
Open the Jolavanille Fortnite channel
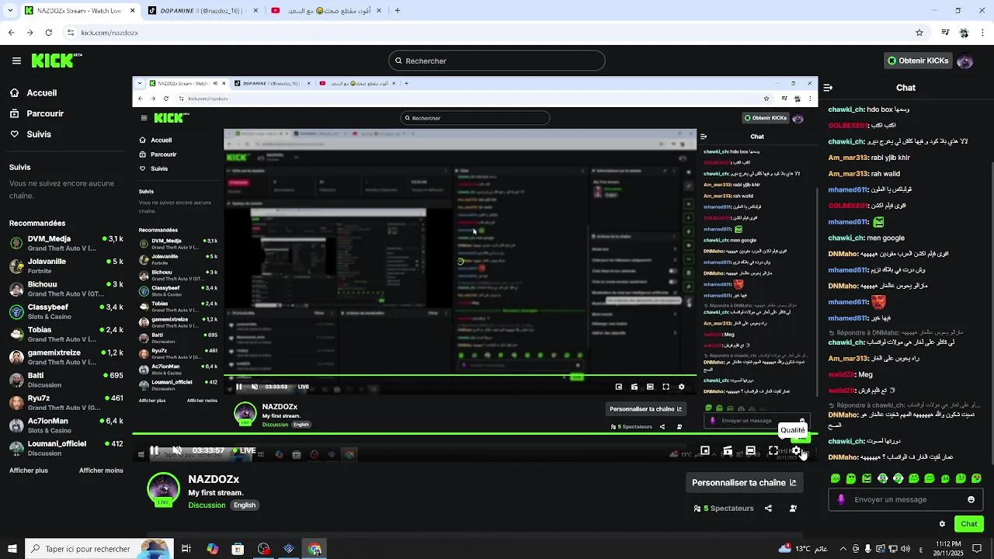pyautogui.click(x=66, y=266)
